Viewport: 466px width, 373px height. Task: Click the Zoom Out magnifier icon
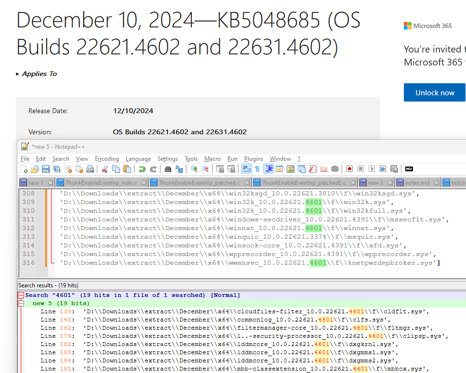[x=205, y=169]
